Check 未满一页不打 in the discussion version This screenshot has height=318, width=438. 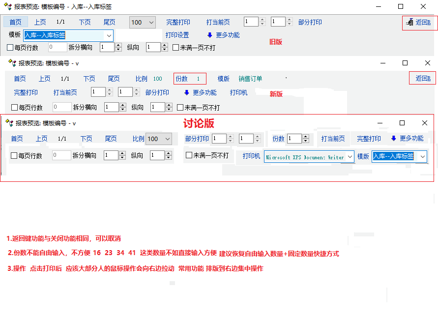click(x=189, y=155)
